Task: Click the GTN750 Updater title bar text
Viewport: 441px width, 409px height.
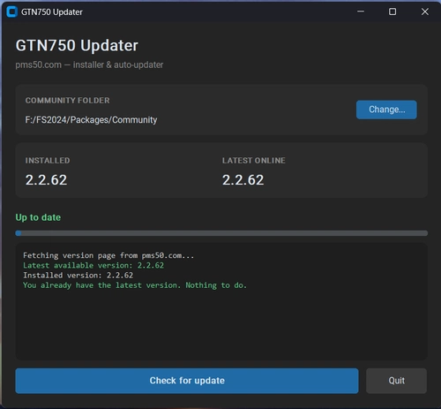Action: (52, 12)
